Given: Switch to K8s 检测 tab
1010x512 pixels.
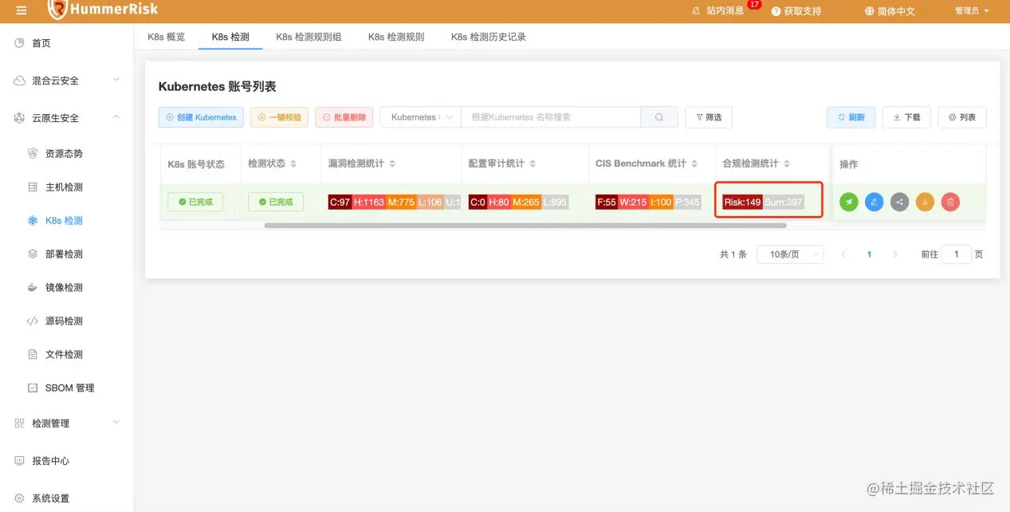Looking at the screenshot, I should click(x=230, y=37).
